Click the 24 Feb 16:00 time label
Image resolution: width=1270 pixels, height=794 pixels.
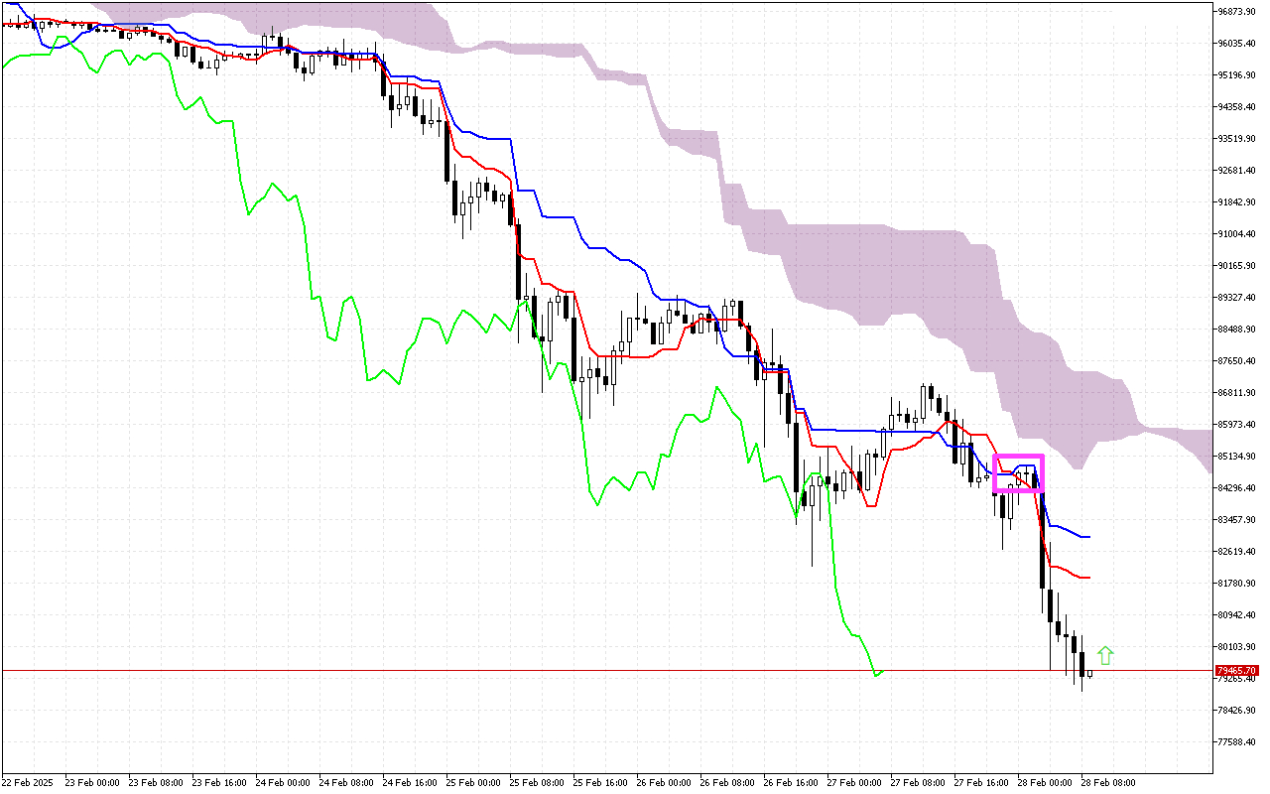410,783
